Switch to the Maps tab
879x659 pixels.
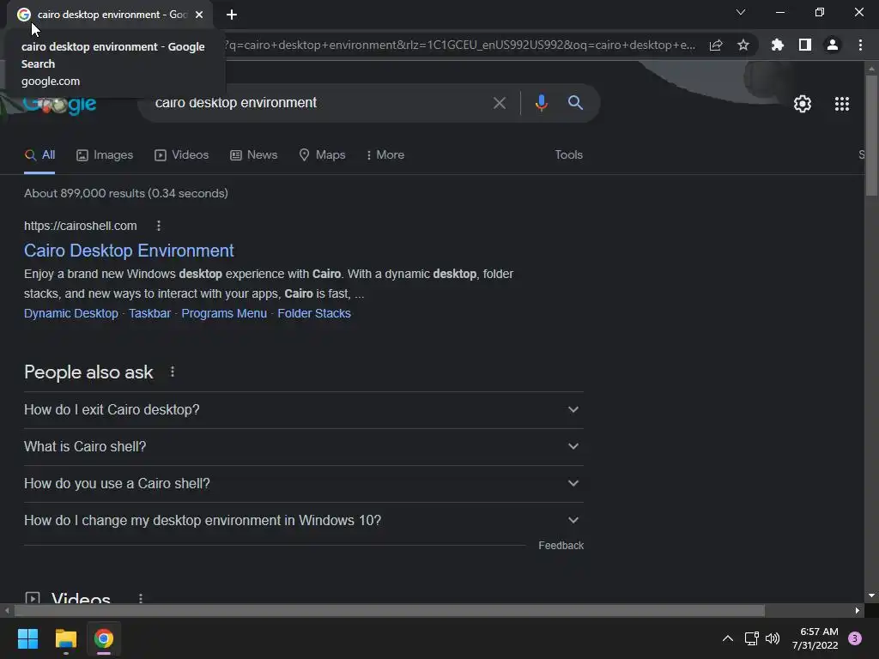(x=322, y=155)
